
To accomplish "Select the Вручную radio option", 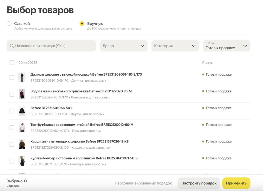I will (82, 23).
